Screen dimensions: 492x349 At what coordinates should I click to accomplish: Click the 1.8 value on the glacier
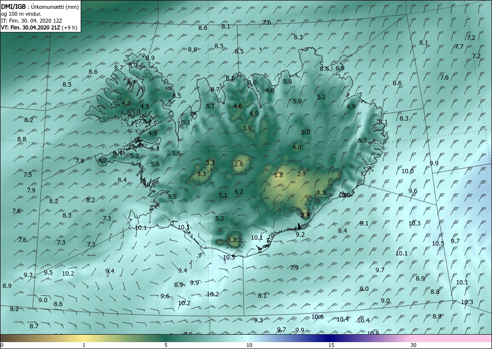pyautogui.click(x=278, y=175)
